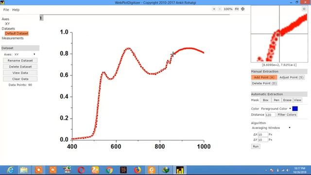Select the Pen mask tool

click(276, 100)
